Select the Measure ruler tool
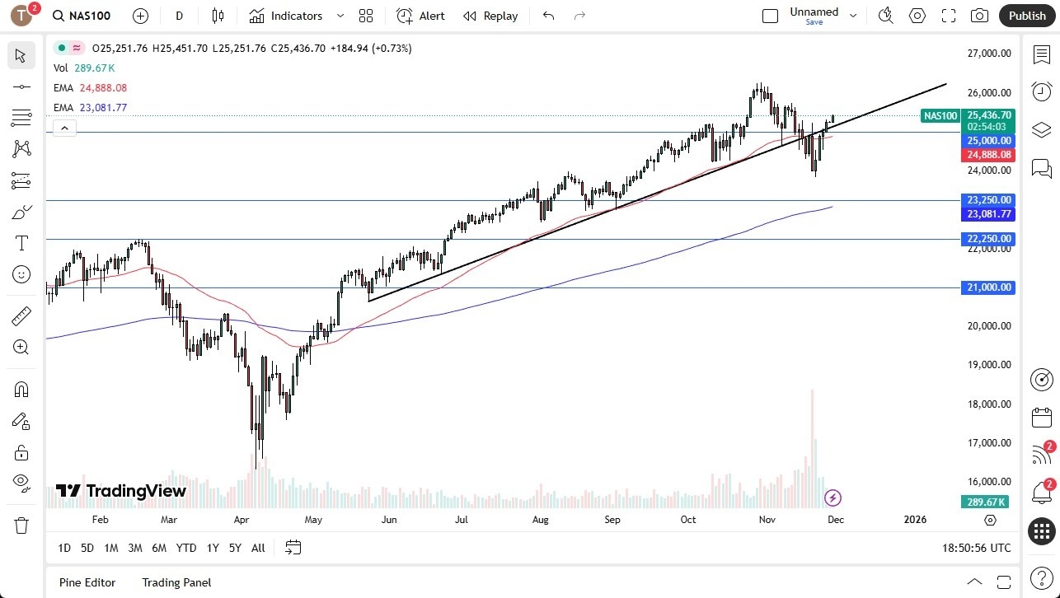This screenshot has height=598, width=1060. pos(21,315)
